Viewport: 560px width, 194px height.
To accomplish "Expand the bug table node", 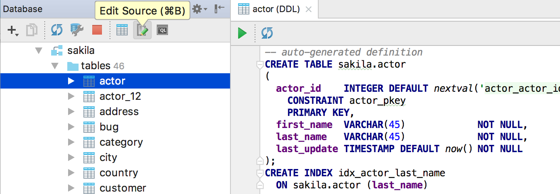I will click(71, 127).
